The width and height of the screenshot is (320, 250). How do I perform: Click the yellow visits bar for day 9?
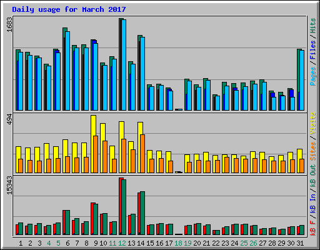[94, 144]
